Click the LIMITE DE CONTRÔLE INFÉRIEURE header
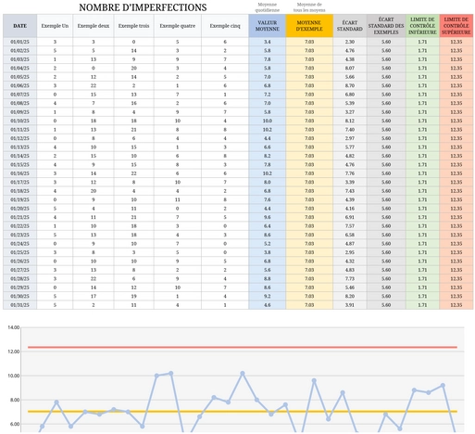475x434 pixels. [x=422, y=26]
